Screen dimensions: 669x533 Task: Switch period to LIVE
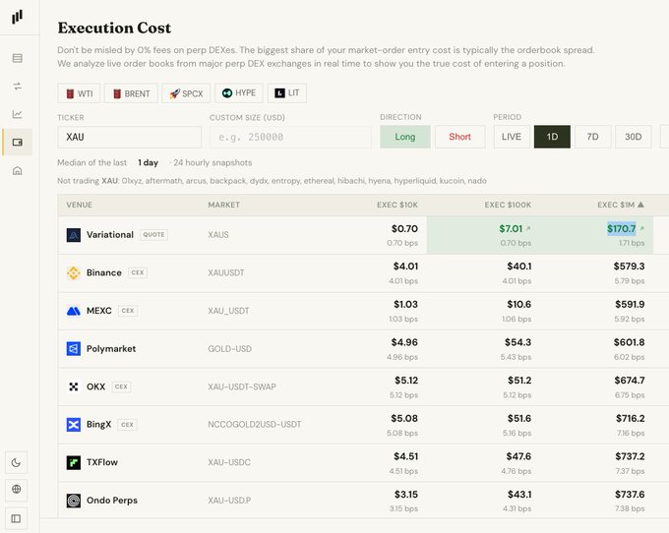point(512,137)
